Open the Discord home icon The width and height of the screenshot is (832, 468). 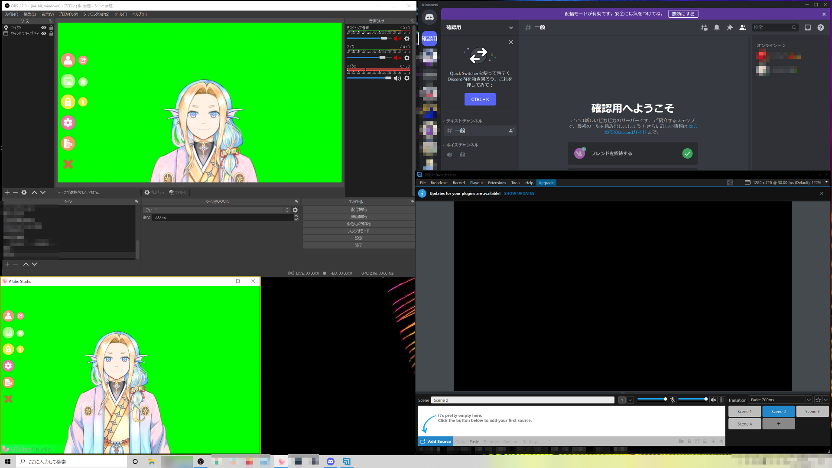tap(429, 17)
